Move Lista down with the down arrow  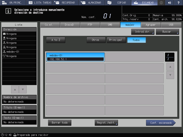tap(23, 90)
